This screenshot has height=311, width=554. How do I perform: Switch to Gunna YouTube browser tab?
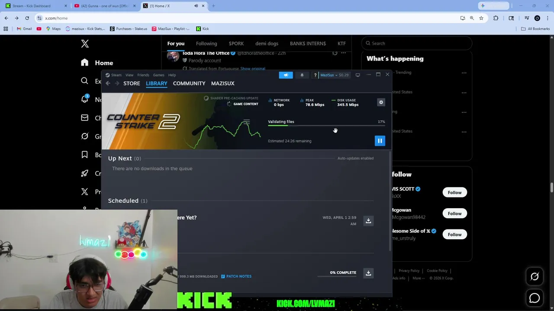tap(104, 6)
